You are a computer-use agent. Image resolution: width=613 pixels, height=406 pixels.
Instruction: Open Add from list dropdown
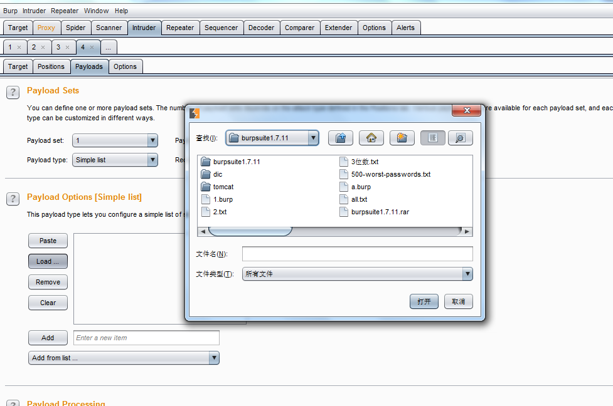[124, 358]
